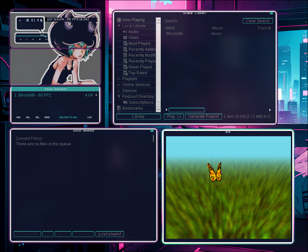Click the seek bar handle in player
This screenshot has height=252, width=308.
42,35
